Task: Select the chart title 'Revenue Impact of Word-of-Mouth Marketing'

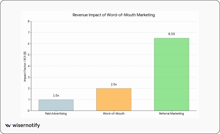Action: [114, 15]
